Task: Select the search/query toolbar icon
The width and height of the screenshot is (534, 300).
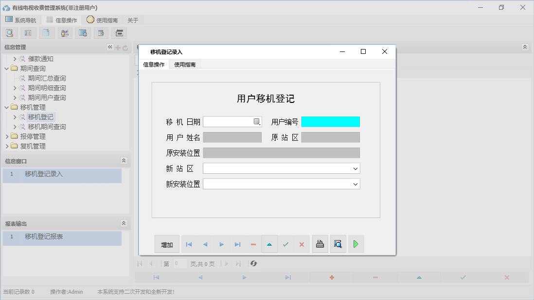Action: click(10, 33)
